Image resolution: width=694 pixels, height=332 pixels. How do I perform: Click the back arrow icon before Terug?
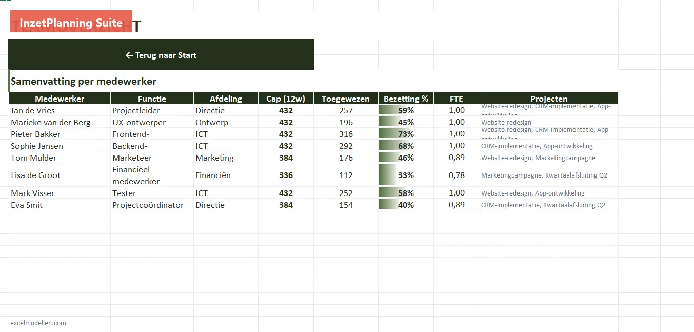129,55
